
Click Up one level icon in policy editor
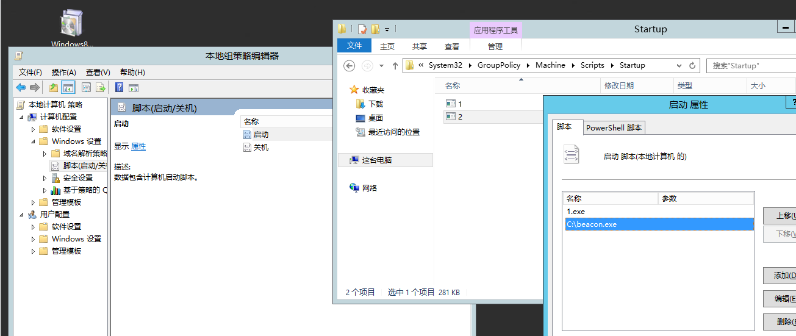pos(54,87)
